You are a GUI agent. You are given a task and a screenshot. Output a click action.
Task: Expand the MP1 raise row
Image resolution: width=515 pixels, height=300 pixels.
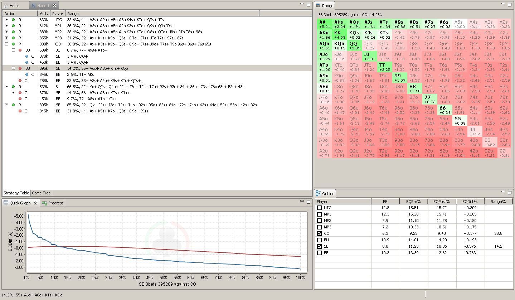click(x=6, y=26)
